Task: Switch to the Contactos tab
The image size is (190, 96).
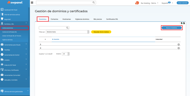Action: point(54,19)
